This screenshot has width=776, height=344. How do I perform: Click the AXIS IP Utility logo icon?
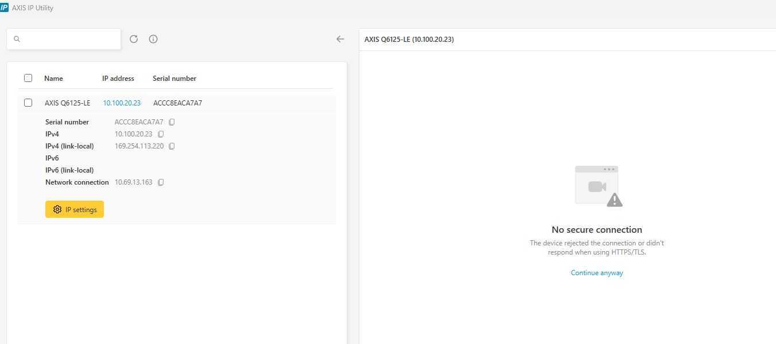click(5, 8)
